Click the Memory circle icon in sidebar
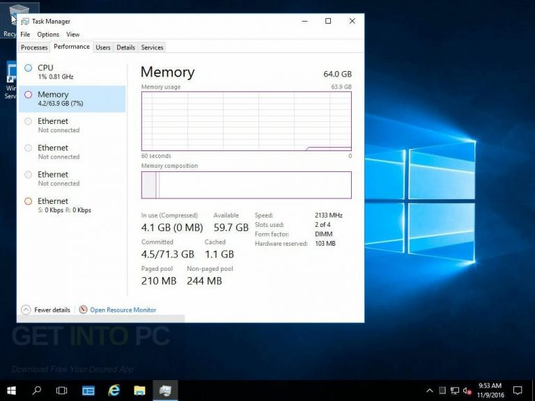This screenshot has width=535, height=401. point(29,95)
